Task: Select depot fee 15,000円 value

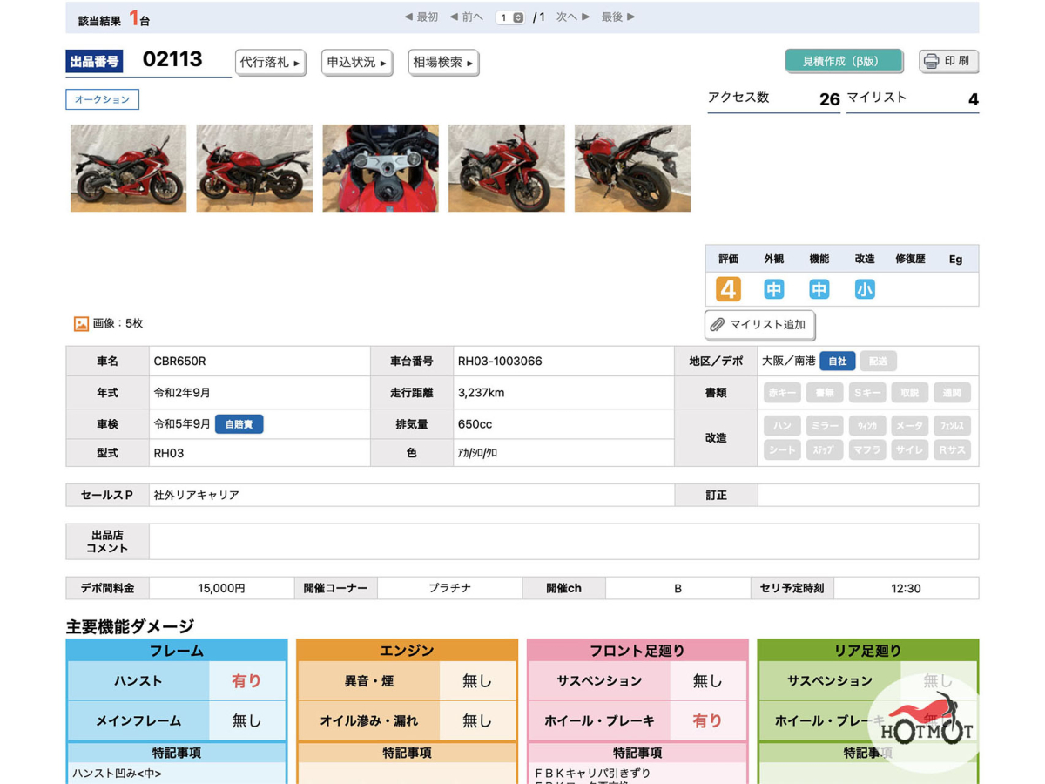Action: [221, 588]
